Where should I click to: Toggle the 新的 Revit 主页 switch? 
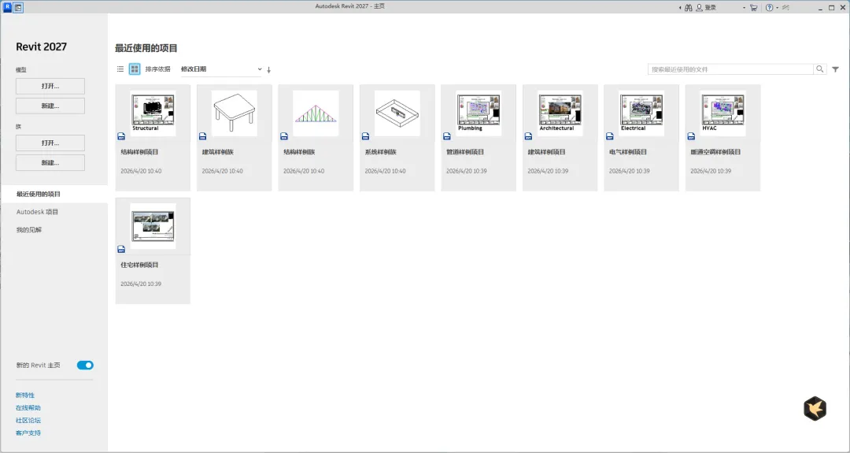point(85,365)
